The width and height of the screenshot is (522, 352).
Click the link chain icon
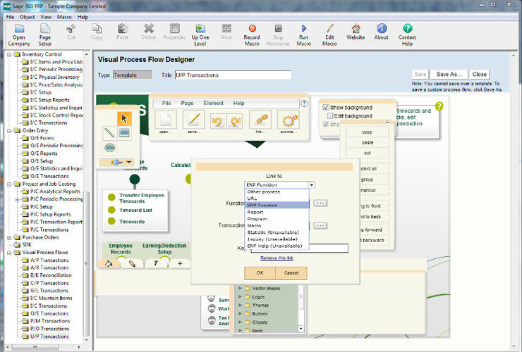260,120
